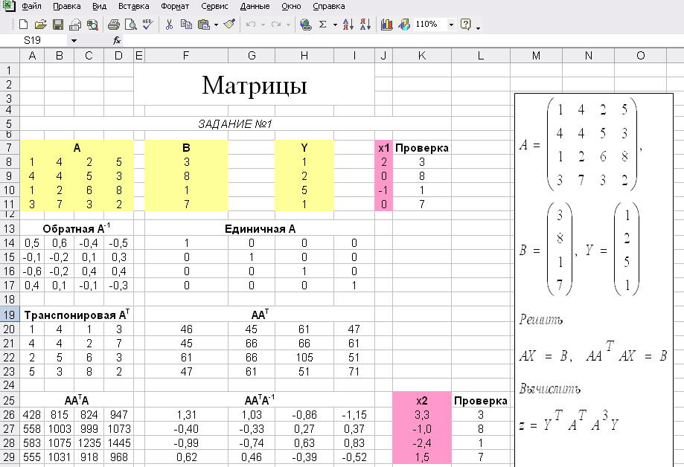
Task: Open the Вставка menu
Action: point(133,6)
